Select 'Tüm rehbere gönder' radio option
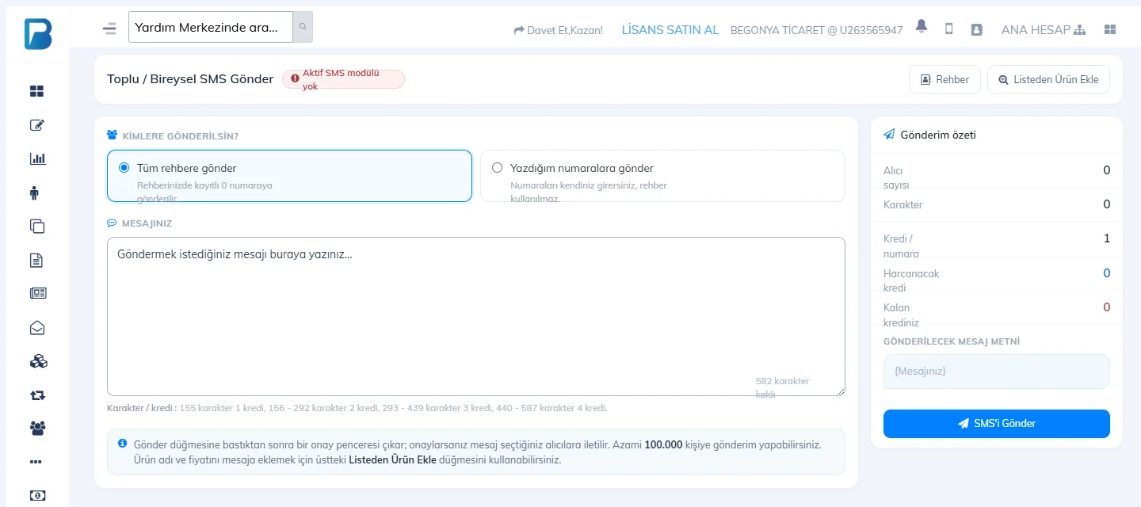The width and height of the screenshot is (1141, 507). pyautogui.click(x=124, y=168)
